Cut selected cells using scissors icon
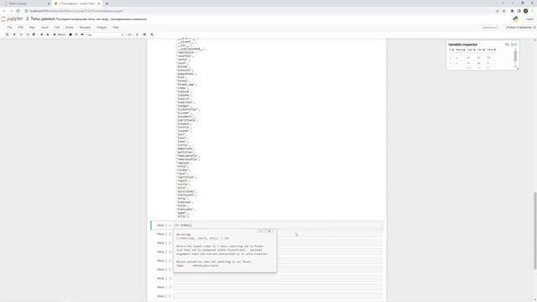Image resolution: width=537 pixels, height=302 pixels. [x=21, y=34]
